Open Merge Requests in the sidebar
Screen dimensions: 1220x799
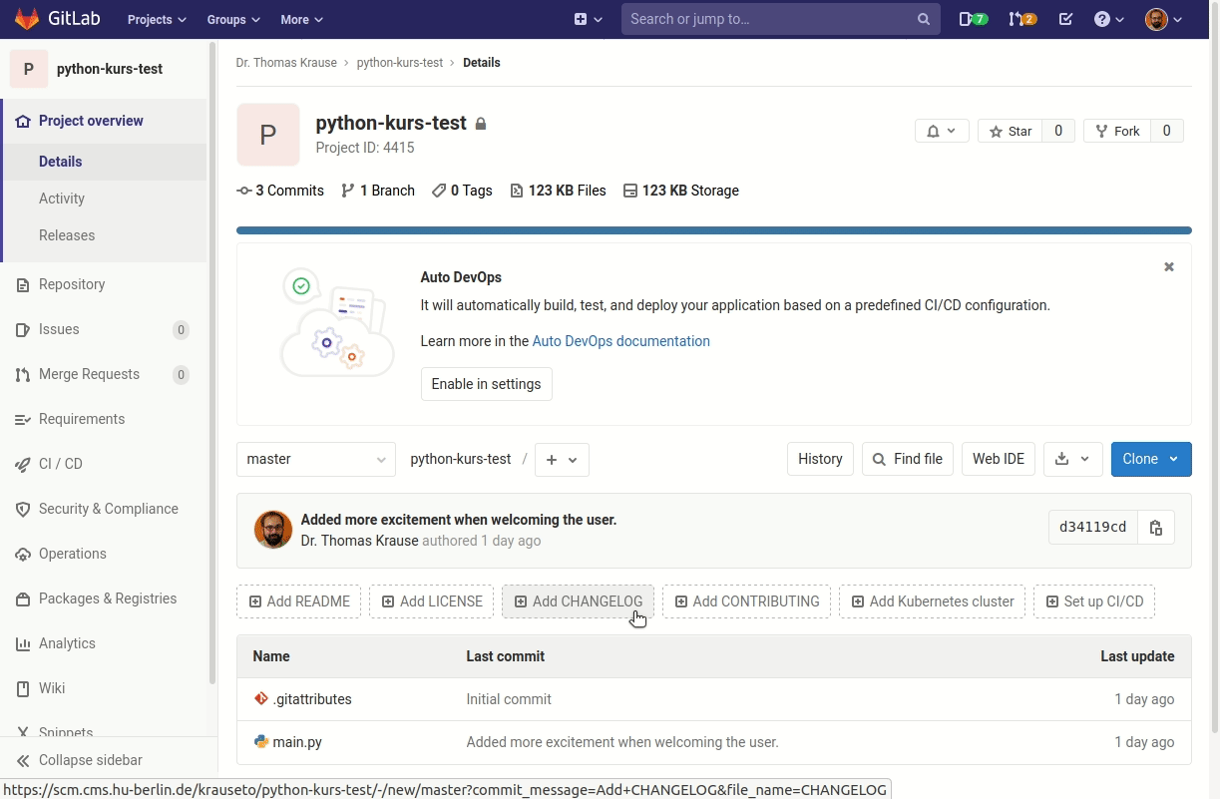point(89,374)
